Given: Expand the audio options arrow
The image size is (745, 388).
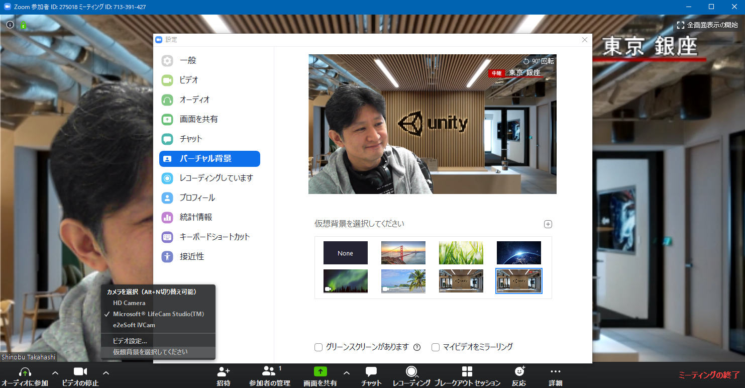Looking at the screenshot, I should pos(55,372).
